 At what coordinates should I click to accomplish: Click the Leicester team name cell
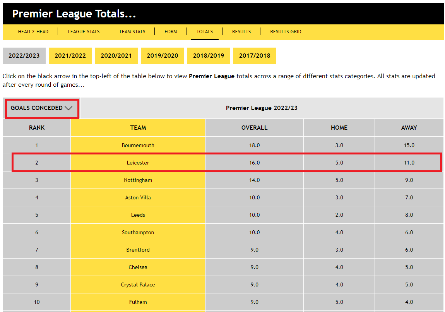coord(137,163)
